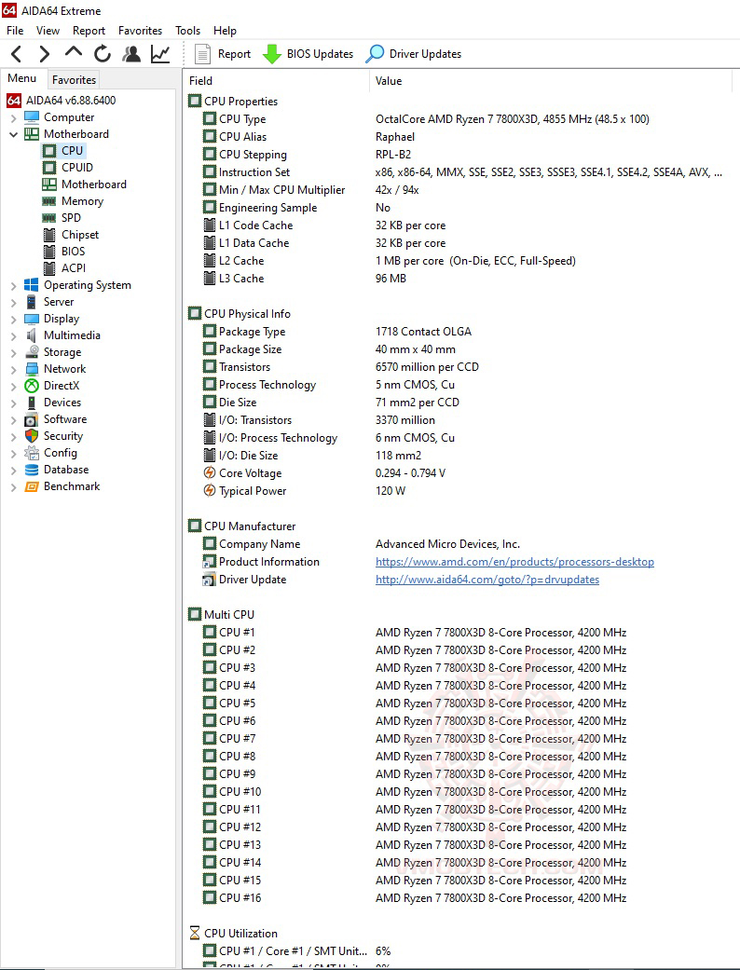Select the Security shield icon
This screenshot has height=970, width=740.
(32, 436)
